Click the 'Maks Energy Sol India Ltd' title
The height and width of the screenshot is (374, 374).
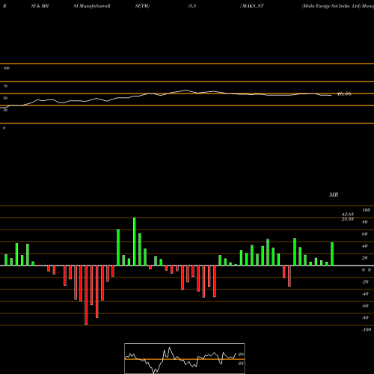click(331, 6)
